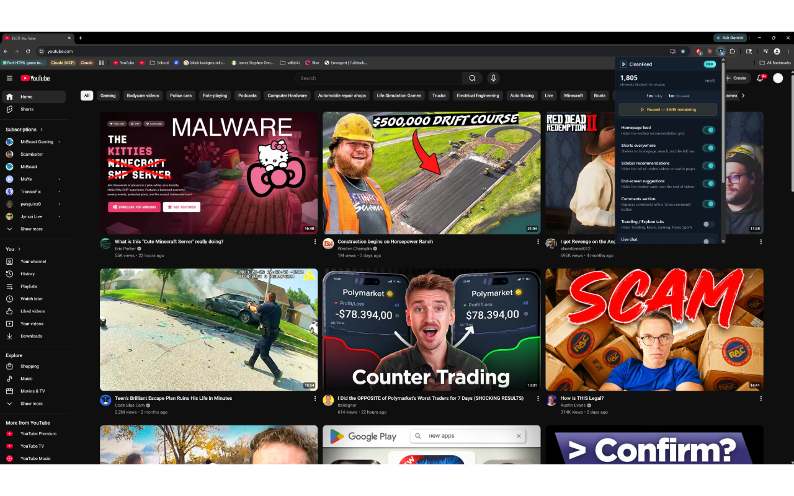The height and width of the screenshot is (496, 794).
Task: Reload the page
Action: 28,51
